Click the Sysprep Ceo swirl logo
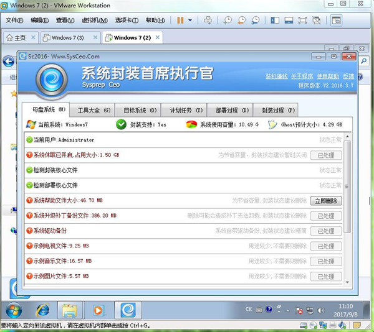This screenshot has height=332, width=374. click(x=52, y=80)
